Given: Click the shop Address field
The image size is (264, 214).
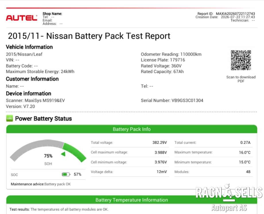Looking at the screenshot, I should coord(53,24).
